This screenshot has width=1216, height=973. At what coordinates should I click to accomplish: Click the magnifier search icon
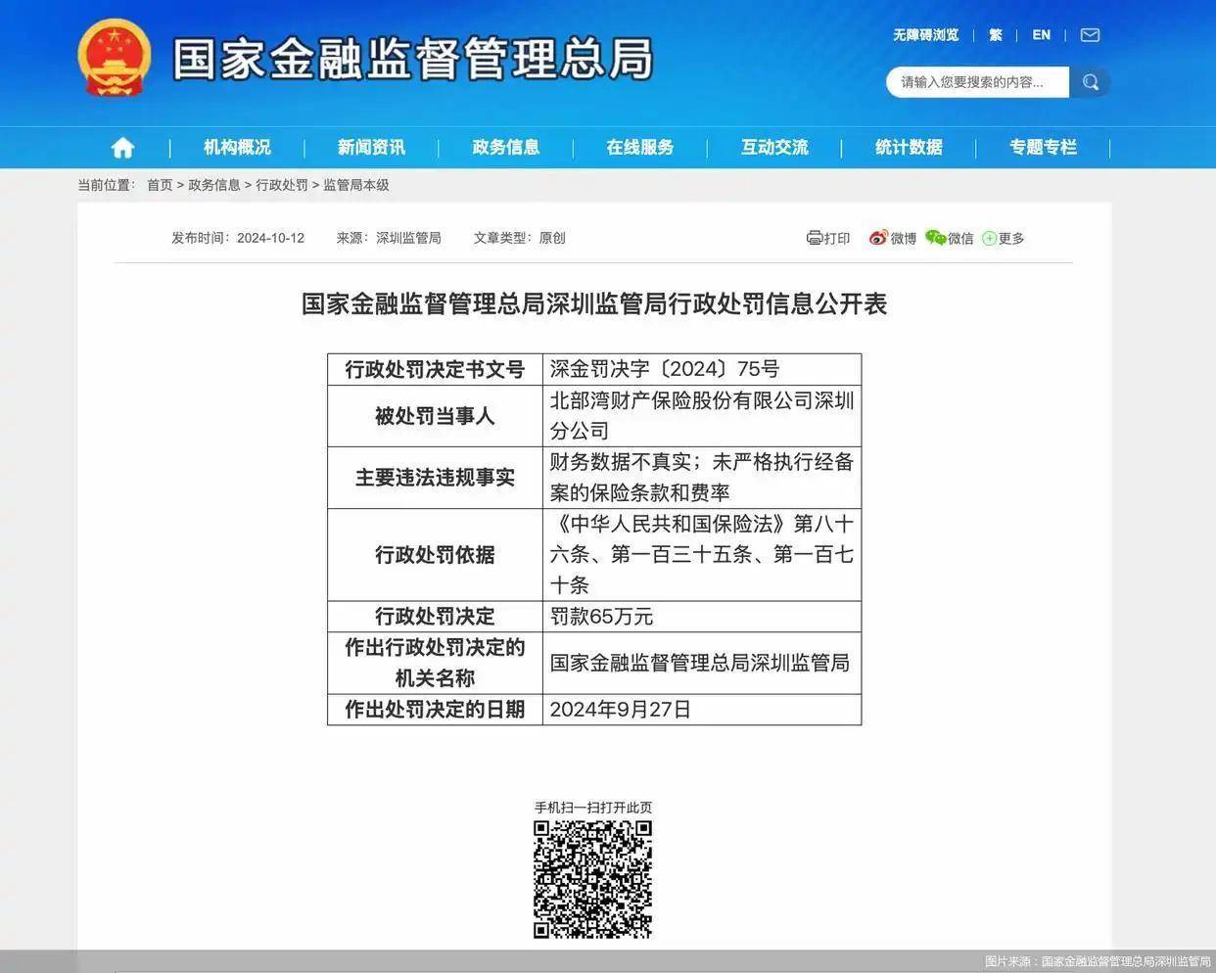1090,82
